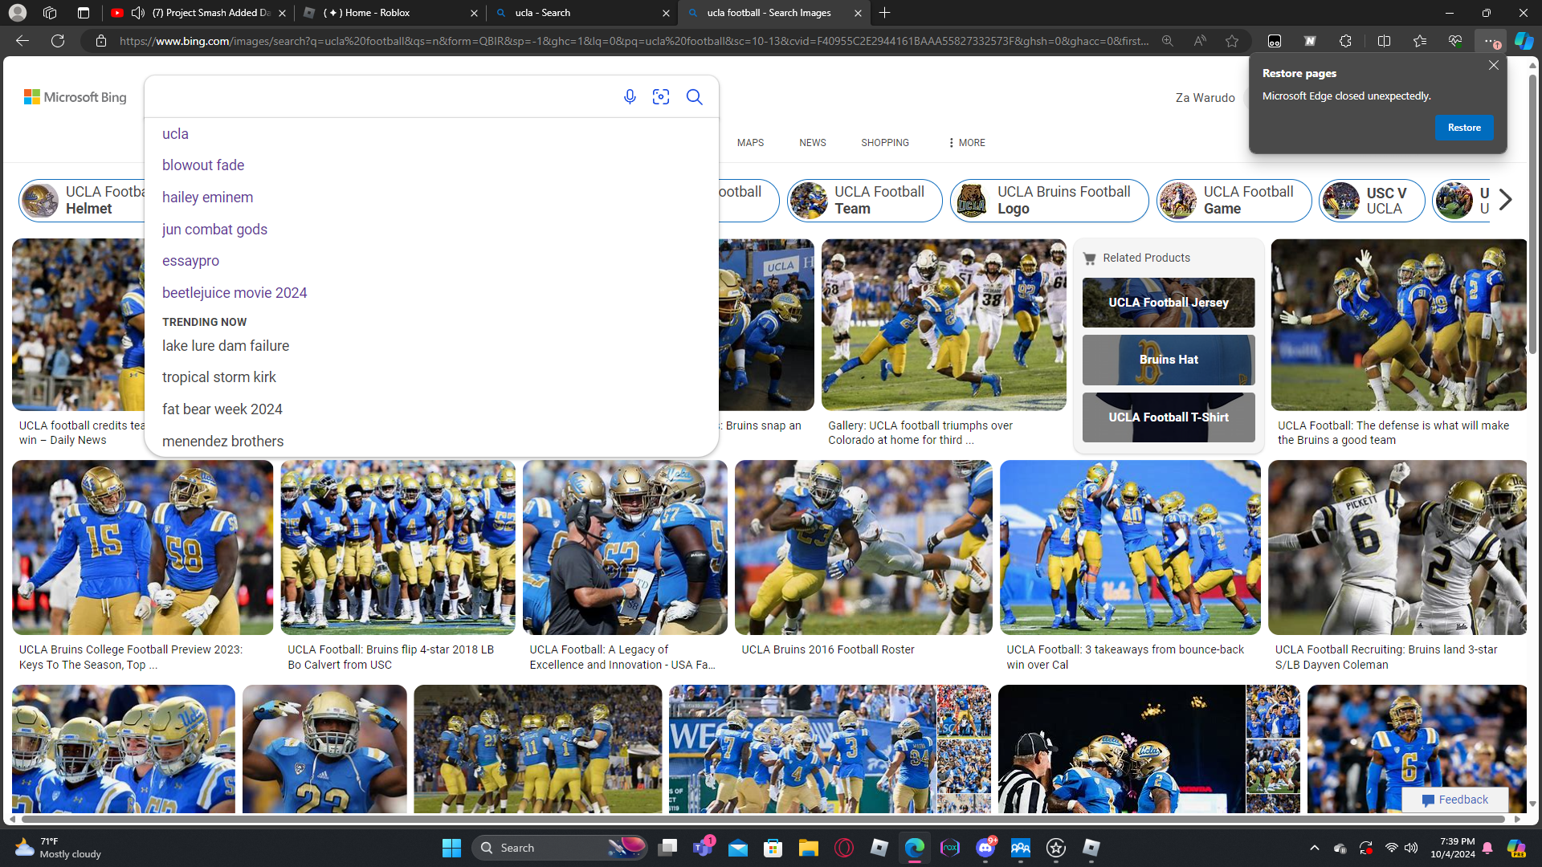Mute the Project Smash YouTube tab

click(138, 13)
